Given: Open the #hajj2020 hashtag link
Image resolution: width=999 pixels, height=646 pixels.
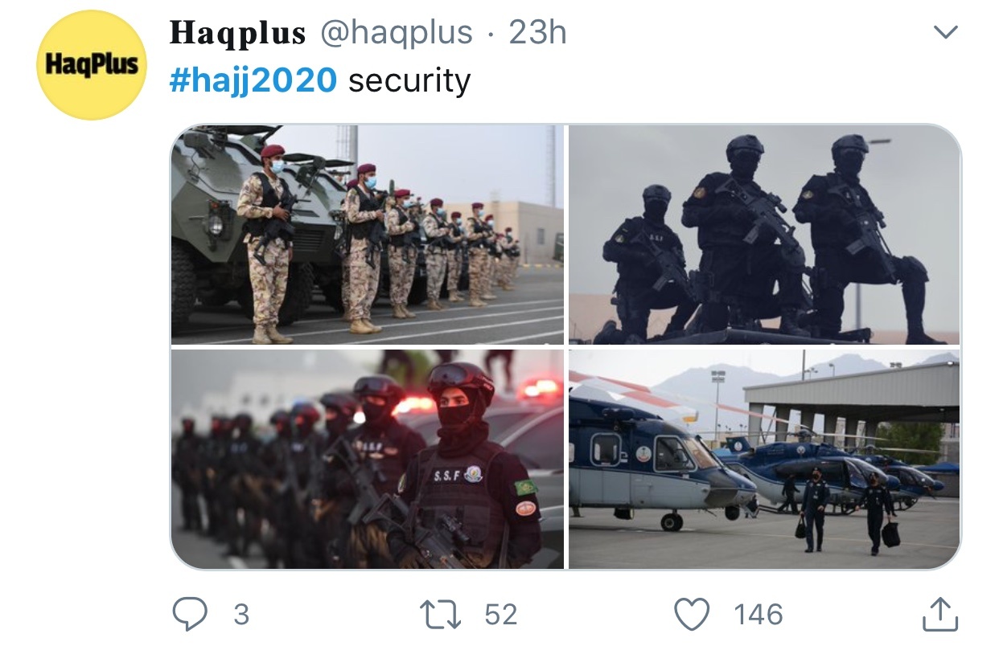Looking at the screenshot, I should tap(253, 80).
